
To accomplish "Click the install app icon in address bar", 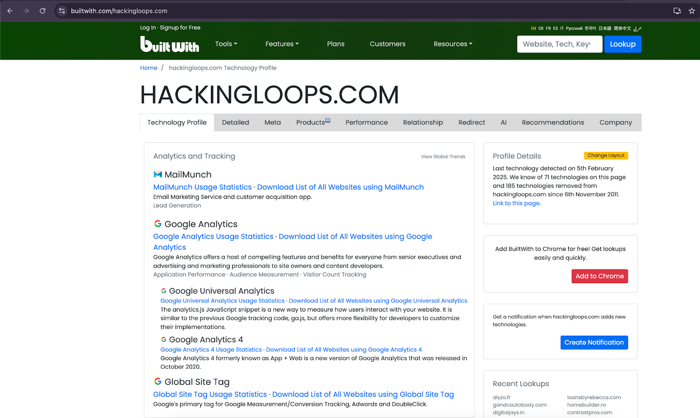I will [677, 11].
